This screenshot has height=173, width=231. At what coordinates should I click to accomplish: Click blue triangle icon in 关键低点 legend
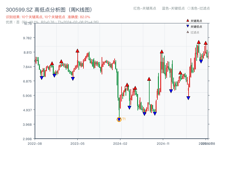(188, 27)
